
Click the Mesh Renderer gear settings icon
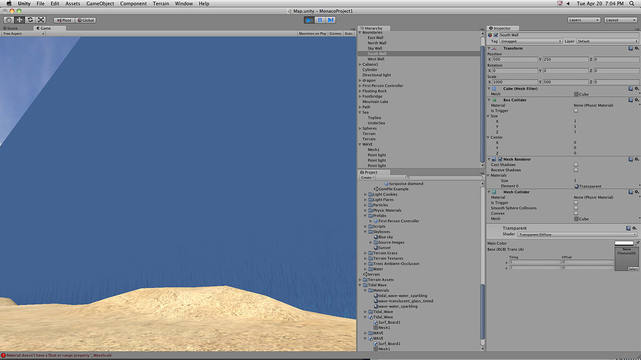click(635, 159)
